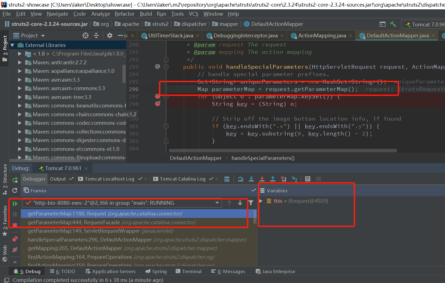Click the Drop Frame icon

point(284,179)
